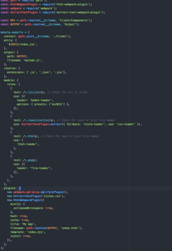Screen dimensions: 172x251
Task: Click the plugins: [ line
Action: [x=12, y=188]
